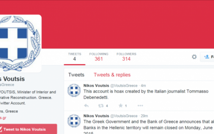
Task: Click Nikos Voutsis name on second tweet
Action: tap(96, 116)
